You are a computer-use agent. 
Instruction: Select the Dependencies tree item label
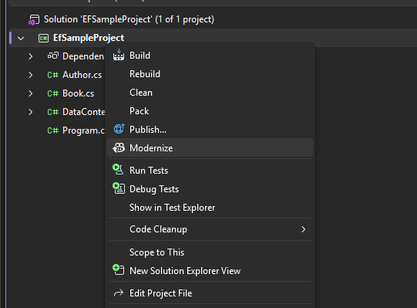click(x=83, y=56)
